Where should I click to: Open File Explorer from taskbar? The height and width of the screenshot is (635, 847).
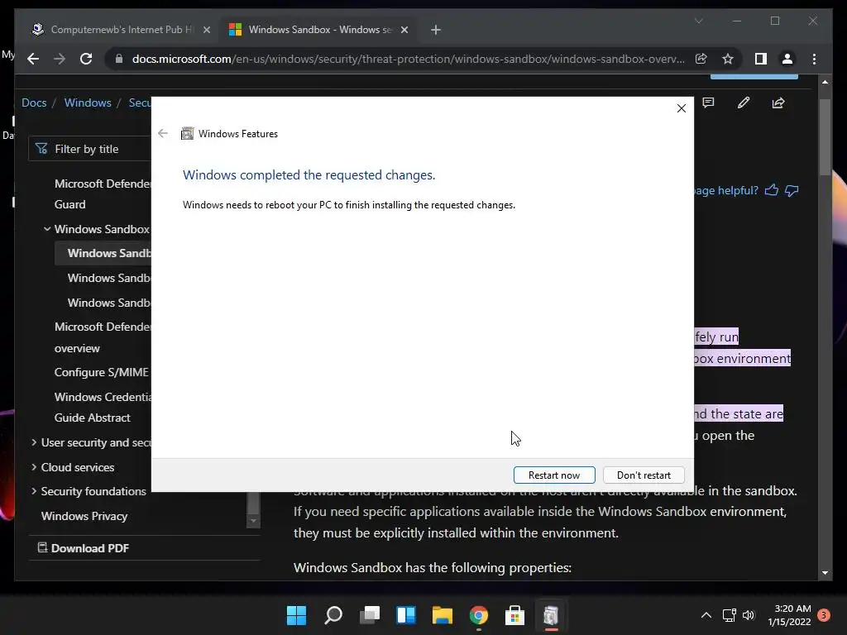(443, 615)
